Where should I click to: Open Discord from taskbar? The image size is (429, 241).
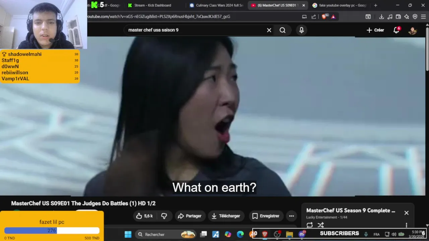[302, 234]
